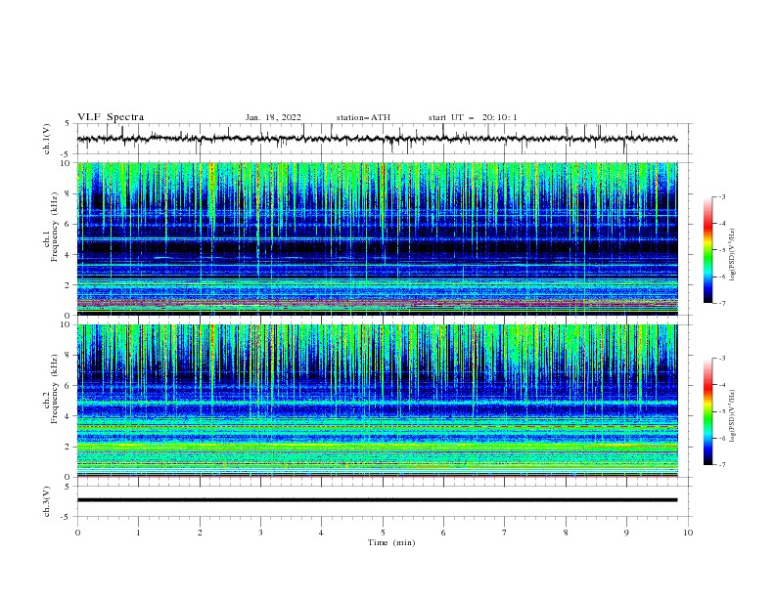Screen dimensions: 775x598
Task: Click the time axis tick label '10'
Action: (x=688, y=533)
